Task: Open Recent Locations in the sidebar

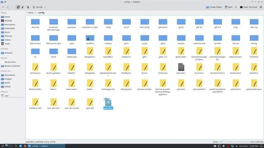Action: click(12, 66)
